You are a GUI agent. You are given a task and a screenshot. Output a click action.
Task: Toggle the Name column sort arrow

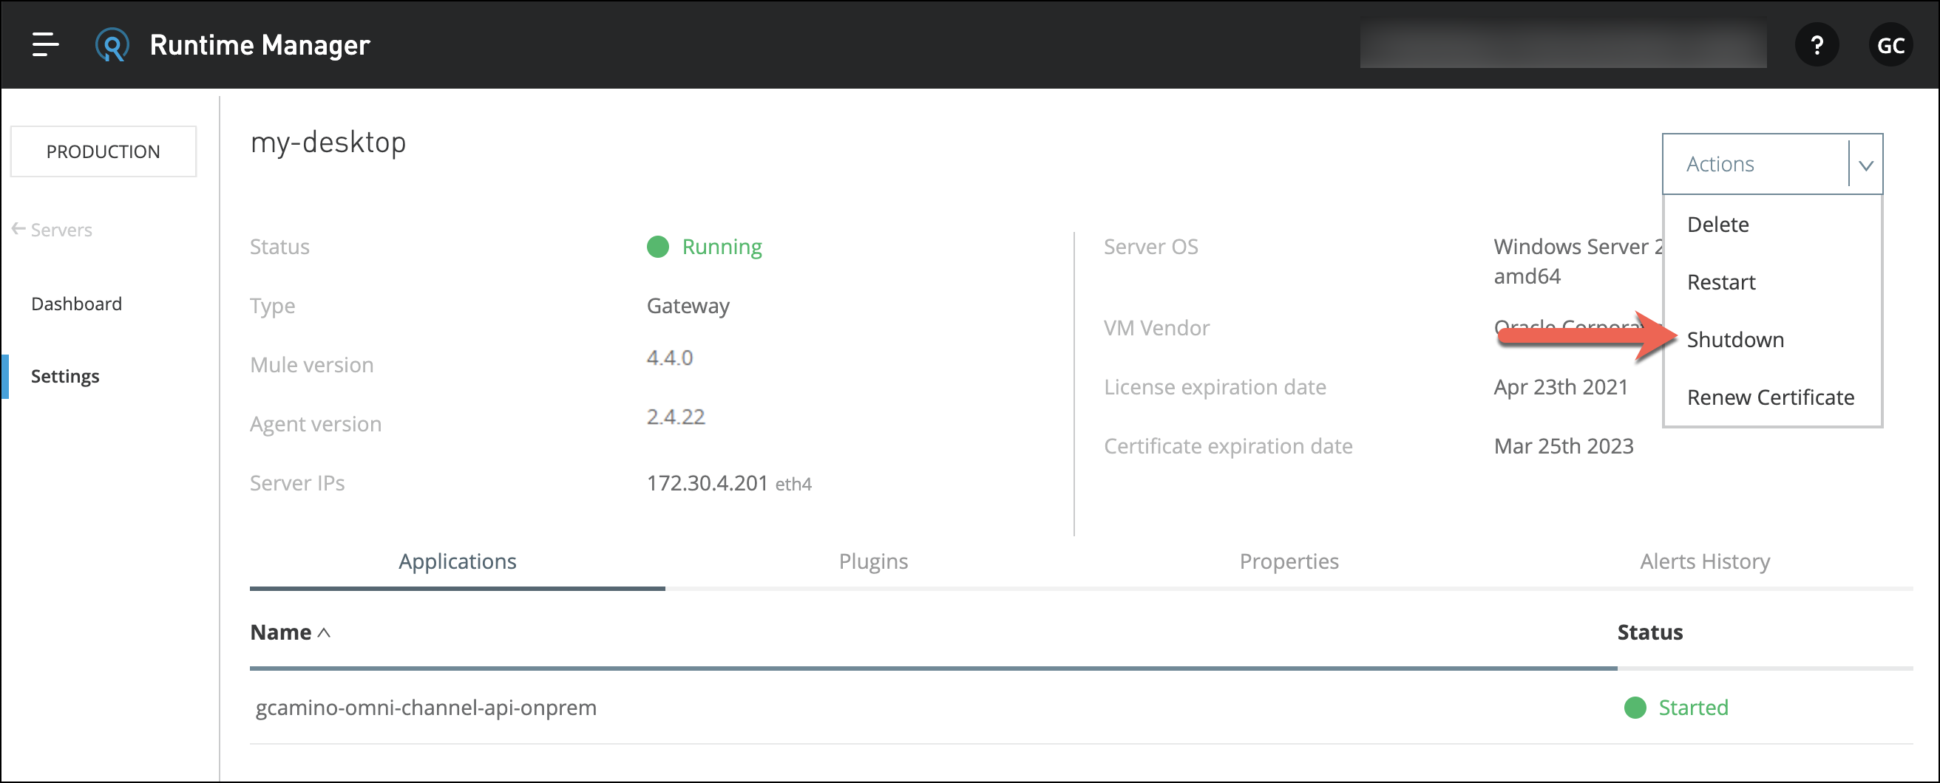pos(324,632)
